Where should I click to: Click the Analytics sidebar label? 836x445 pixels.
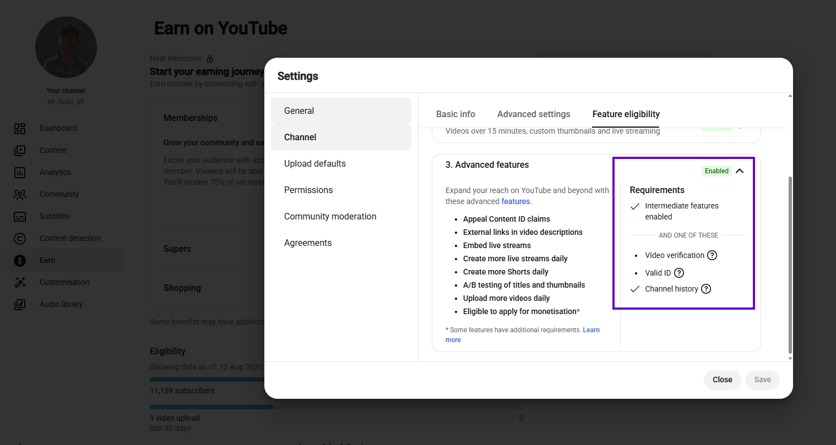click(x=55, y=172)
